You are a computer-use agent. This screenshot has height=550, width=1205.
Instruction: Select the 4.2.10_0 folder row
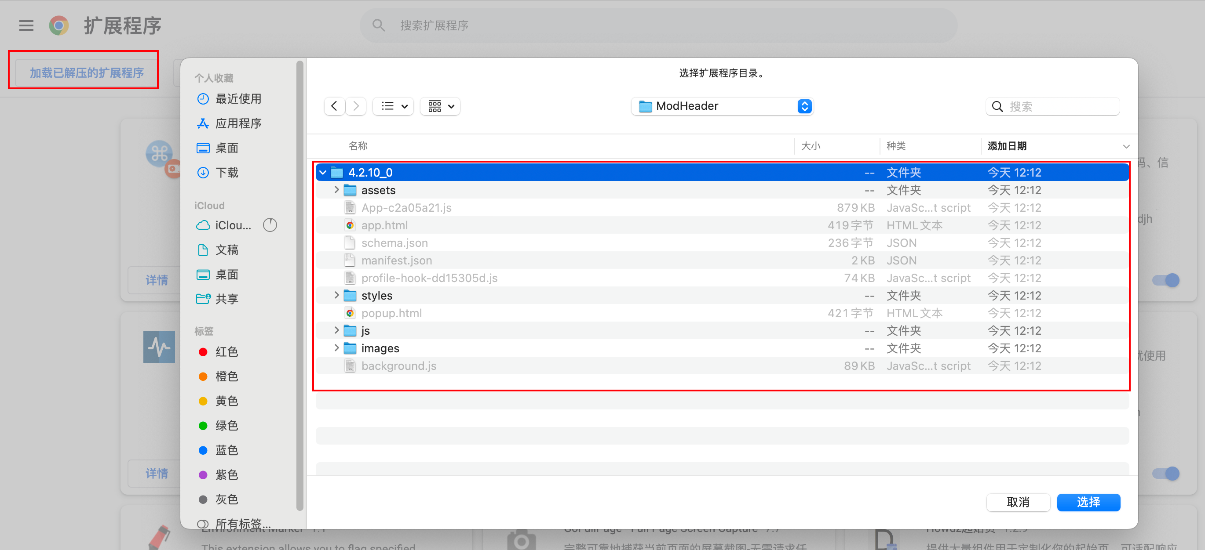click(722, 173)
